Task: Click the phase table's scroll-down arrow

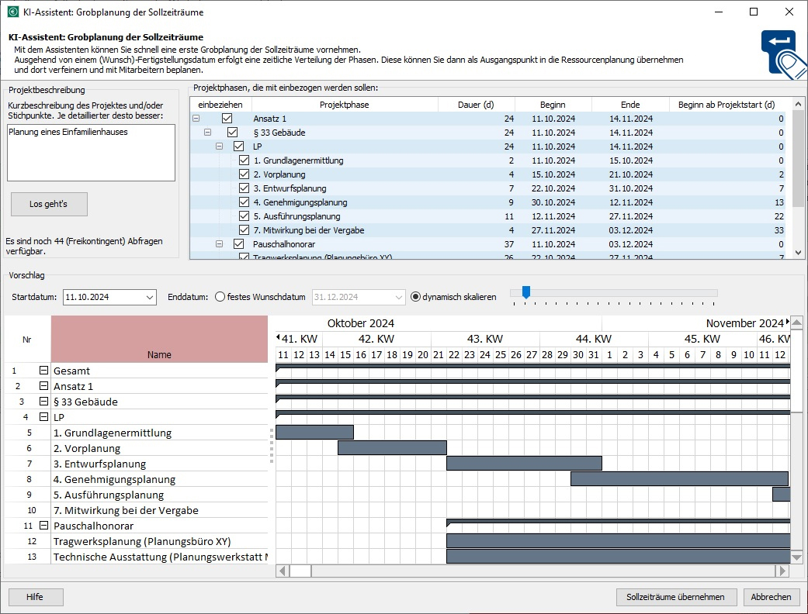Action: point(799,253)
